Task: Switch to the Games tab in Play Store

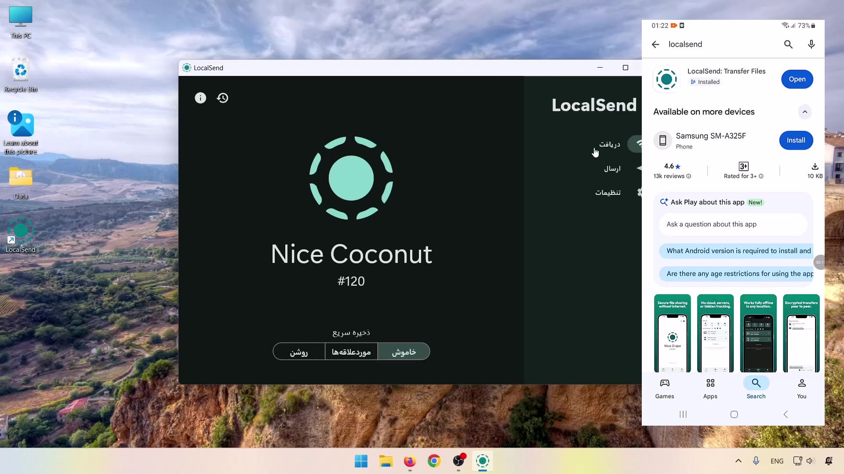Action: (x=665, y=389)
